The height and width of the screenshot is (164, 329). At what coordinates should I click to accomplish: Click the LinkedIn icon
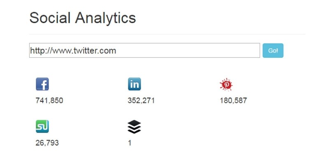point(134,84)
